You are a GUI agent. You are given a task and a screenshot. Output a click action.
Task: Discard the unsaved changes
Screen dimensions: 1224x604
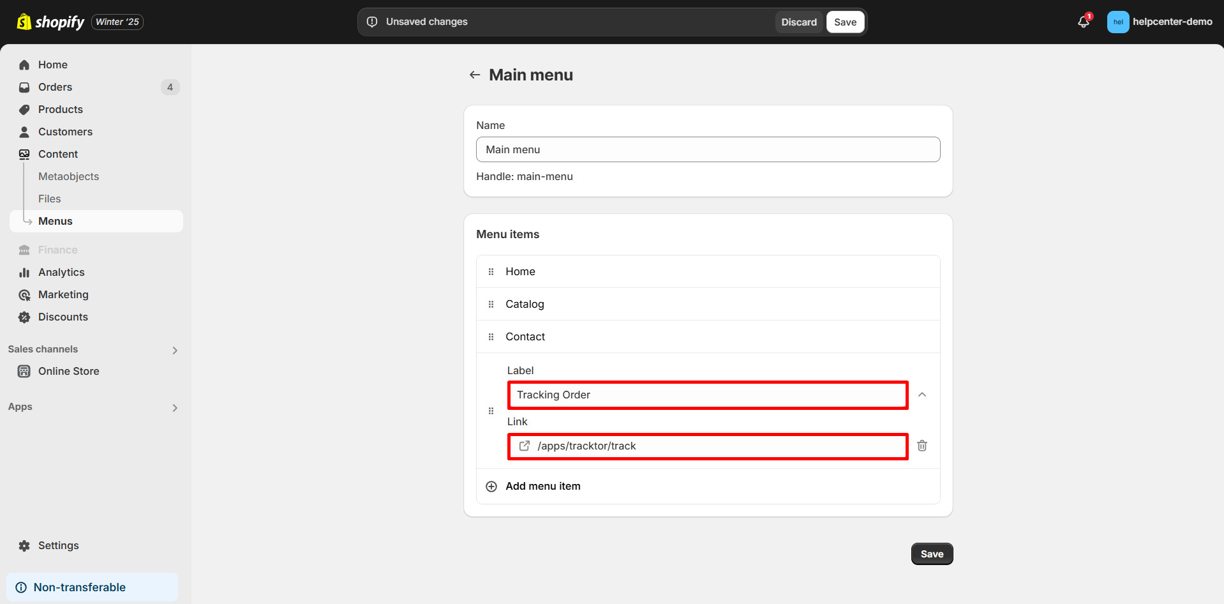(798, 21)
